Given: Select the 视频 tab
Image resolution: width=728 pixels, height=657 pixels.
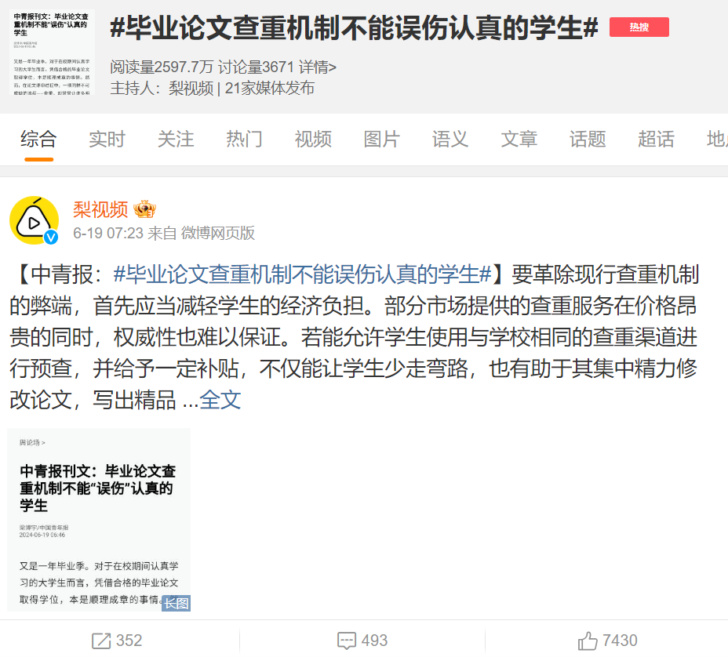Looking at the screenshot, I should [x=313, y=140].
